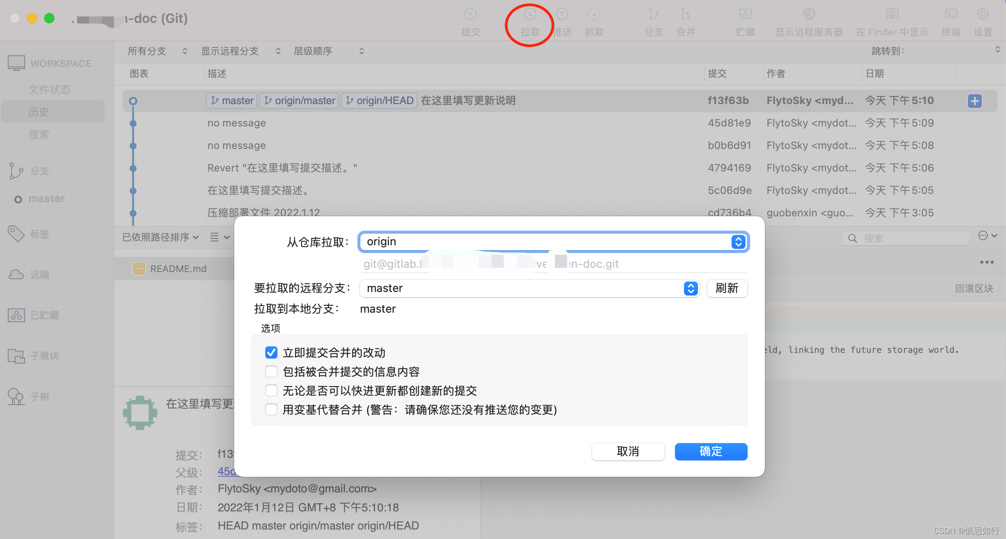Select 搜索 in Workspace sidebar
Viewport: 1006px width, 539px height.
click(x=39, y=135)
